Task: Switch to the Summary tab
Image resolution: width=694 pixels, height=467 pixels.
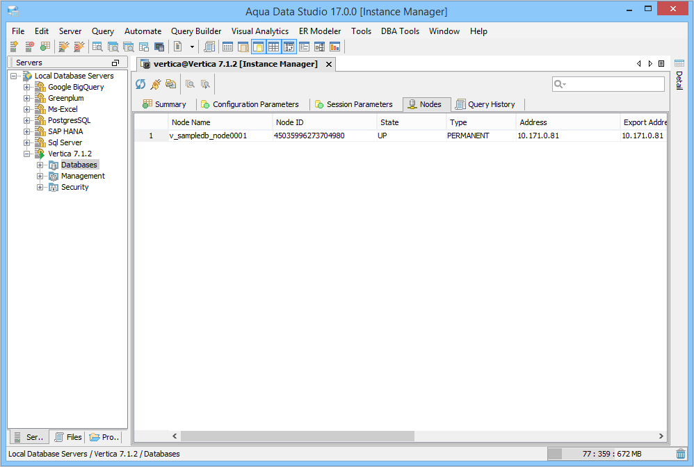Action: coord(164,104)
